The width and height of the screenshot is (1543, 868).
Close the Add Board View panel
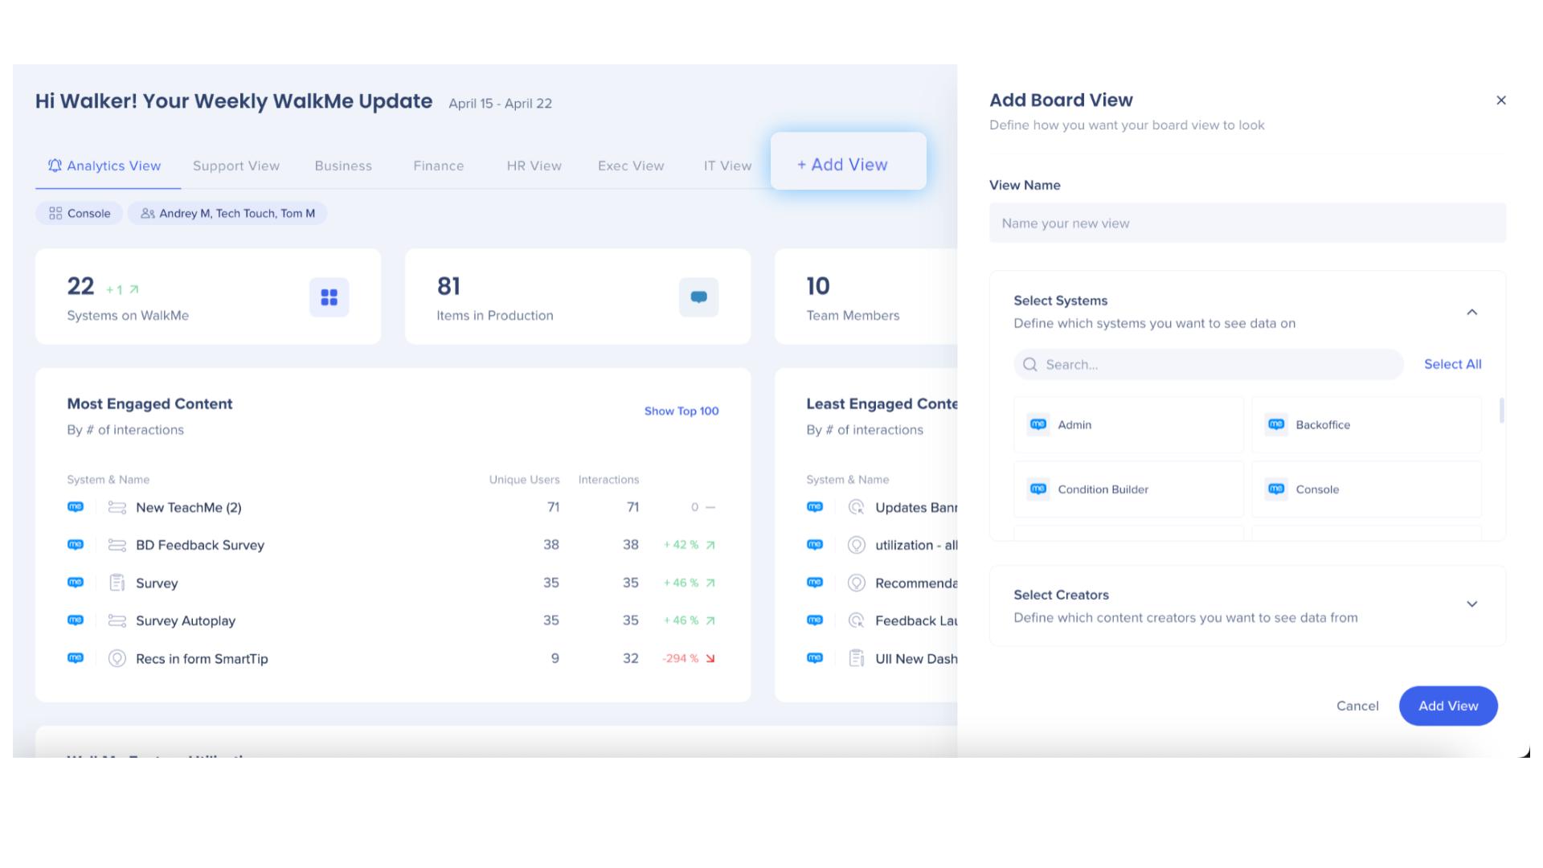[1500, 100]
